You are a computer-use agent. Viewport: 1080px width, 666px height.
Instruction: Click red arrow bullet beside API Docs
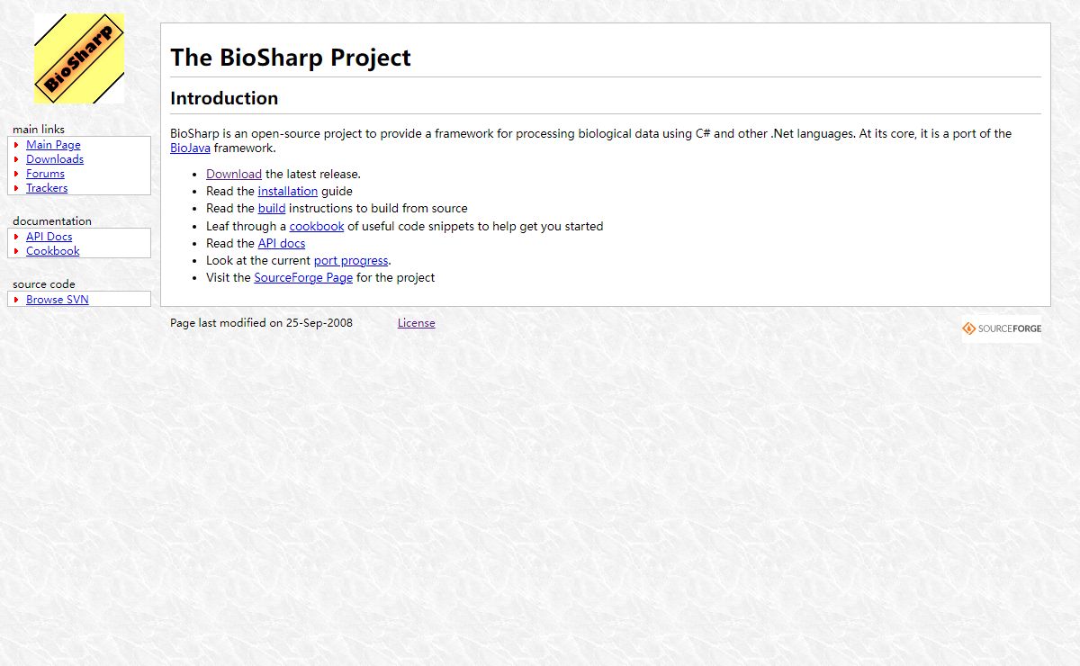[x=16, y=237]
